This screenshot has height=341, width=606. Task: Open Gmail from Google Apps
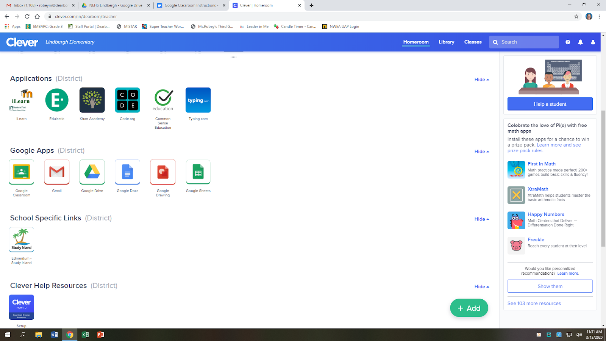57,172
